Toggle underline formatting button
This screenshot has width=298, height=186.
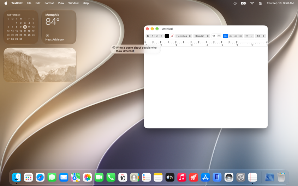point(157,36)
